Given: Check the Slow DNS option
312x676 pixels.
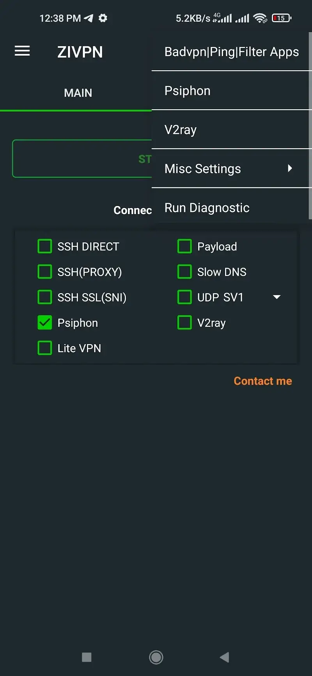Looking at the screenshot, I should (184, 271).
